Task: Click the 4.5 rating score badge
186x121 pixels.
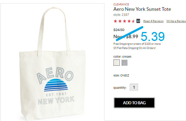Action: (138, 21)
